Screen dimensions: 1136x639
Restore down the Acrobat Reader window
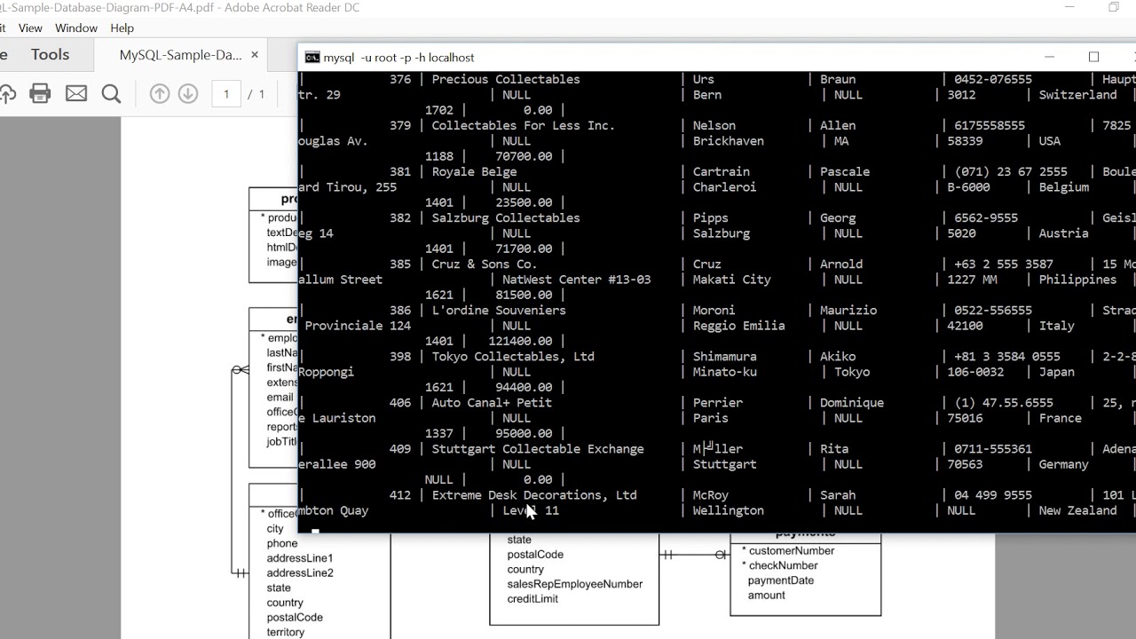1114,8
